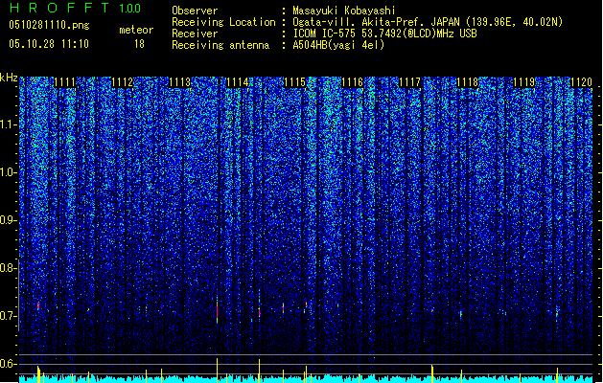Click the date stamp 05.10.28 11:10
Image resolution: width=603 pixels, height=383 pixels.
[49, 44]
